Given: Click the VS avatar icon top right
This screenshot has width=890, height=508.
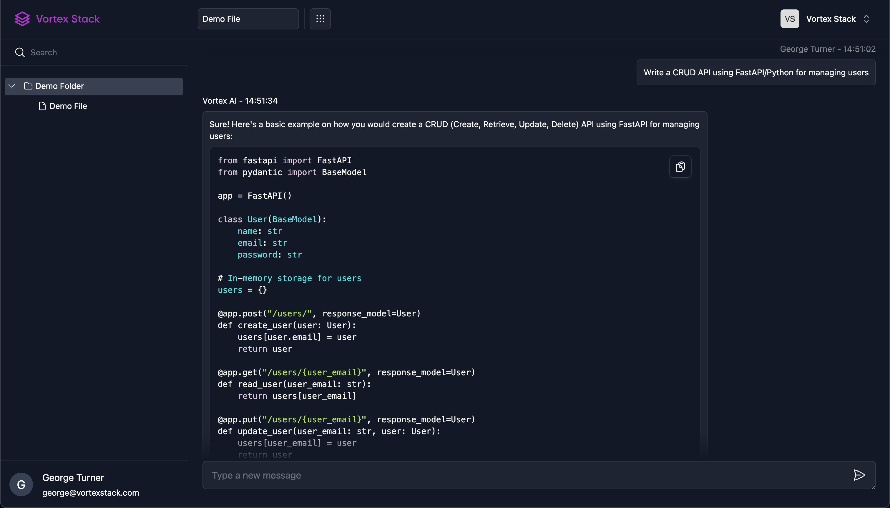Looking at the screenshot, I should tap(789, 18).
